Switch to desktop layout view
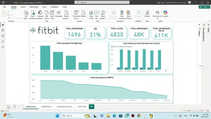 pyautogui.click(x=8, y=106)
